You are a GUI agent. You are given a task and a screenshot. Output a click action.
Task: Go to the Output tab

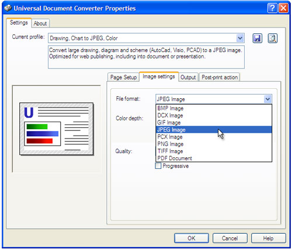coord(188,77)
